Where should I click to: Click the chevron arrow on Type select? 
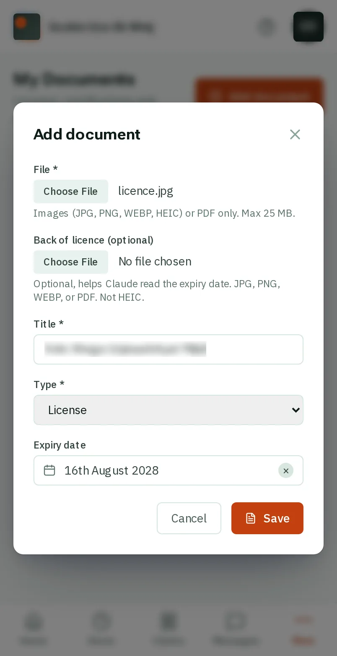(x=296, y=410)
